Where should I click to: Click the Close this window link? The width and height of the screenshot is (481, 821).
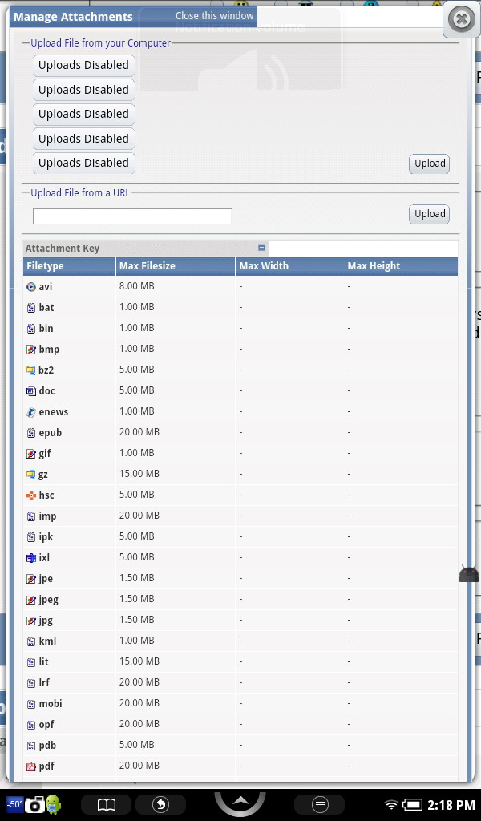point(215,16)
